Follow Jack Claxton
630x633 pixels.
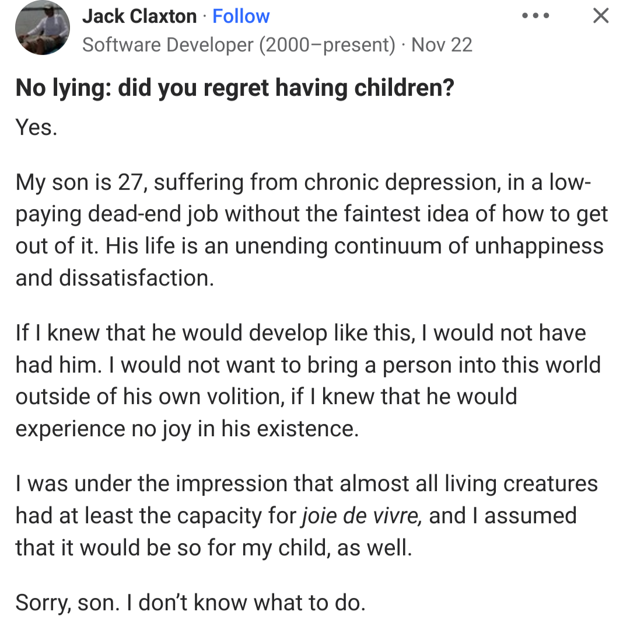(x=241, y=16)
